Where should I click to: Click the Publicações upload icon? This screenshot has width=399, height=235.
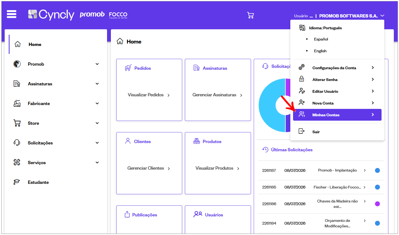[x=127, y=214]
